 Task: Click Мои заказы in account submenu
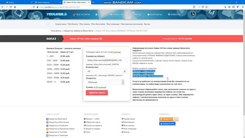tap(85, 24)
